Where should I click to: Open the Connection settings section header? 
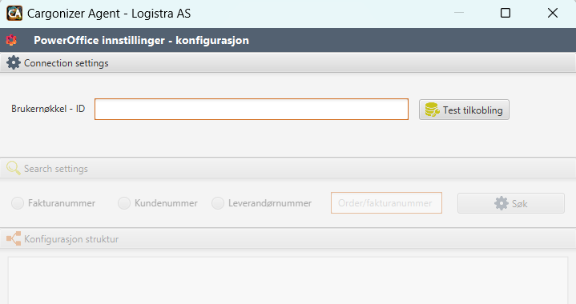point(288,62)
